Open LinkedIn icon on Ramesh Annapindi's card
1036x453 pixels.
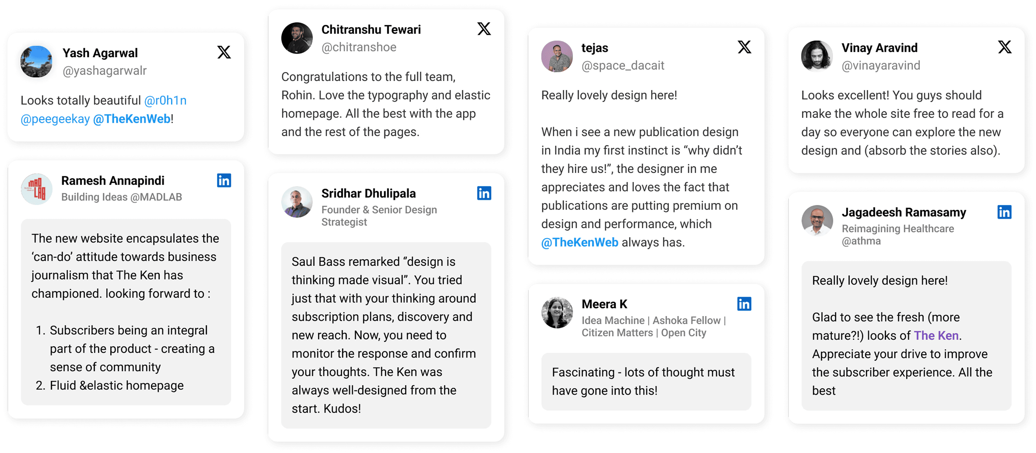[x=224, y=181]
